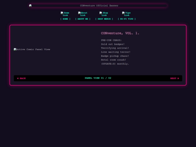Click the Shop Link image icon
The width and height of the screenshot is (196, 147).
pyautogui.click(x=104, y=14)
